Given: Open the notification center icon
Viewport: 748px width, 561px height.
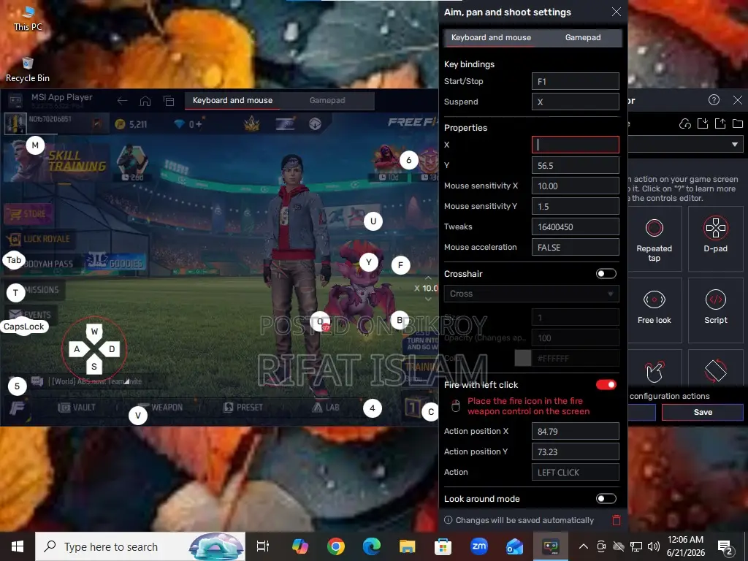Looking at the screenshot, I should [725, 547].
